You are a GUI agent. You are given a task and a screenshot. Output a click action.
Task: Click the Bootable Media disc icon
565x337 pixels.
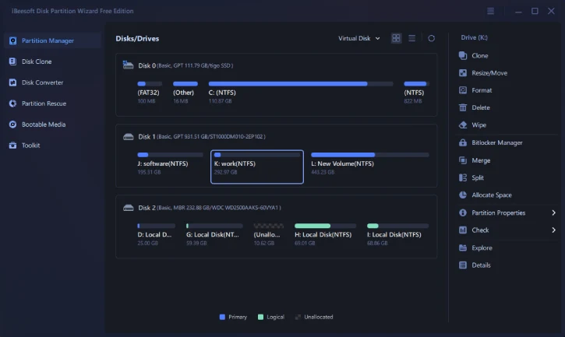tap(12, 125)
